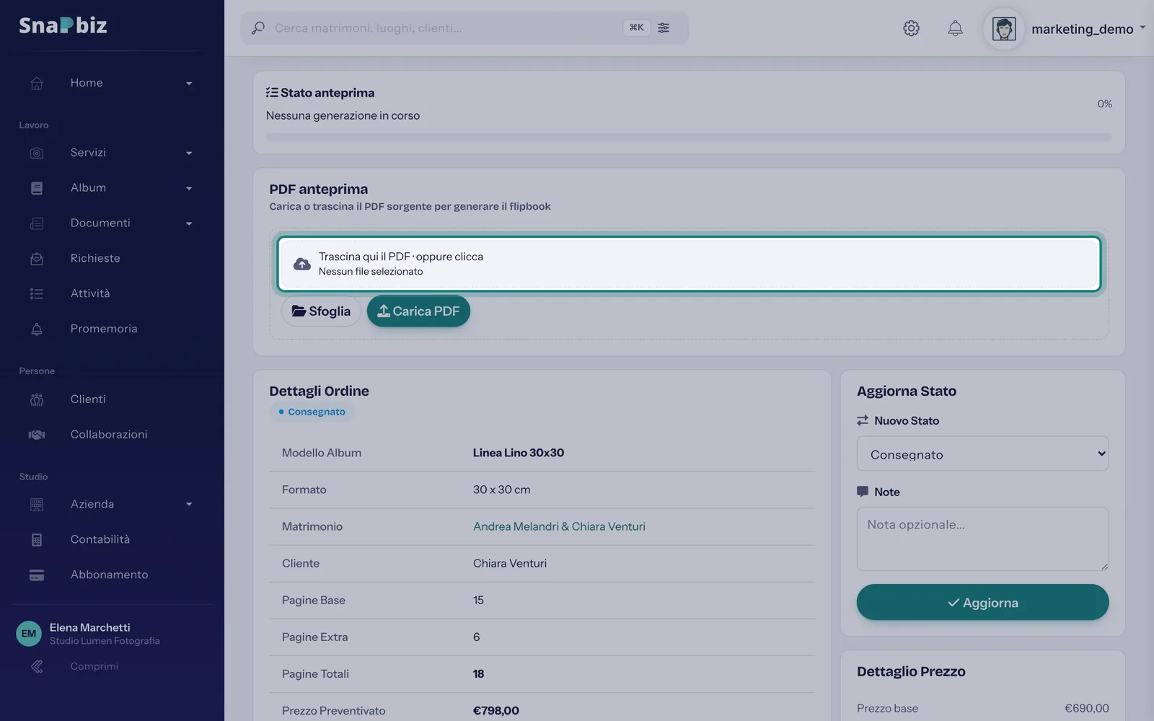
Task: Open notifications bell in top bar
Action: [x=955, y=28]
